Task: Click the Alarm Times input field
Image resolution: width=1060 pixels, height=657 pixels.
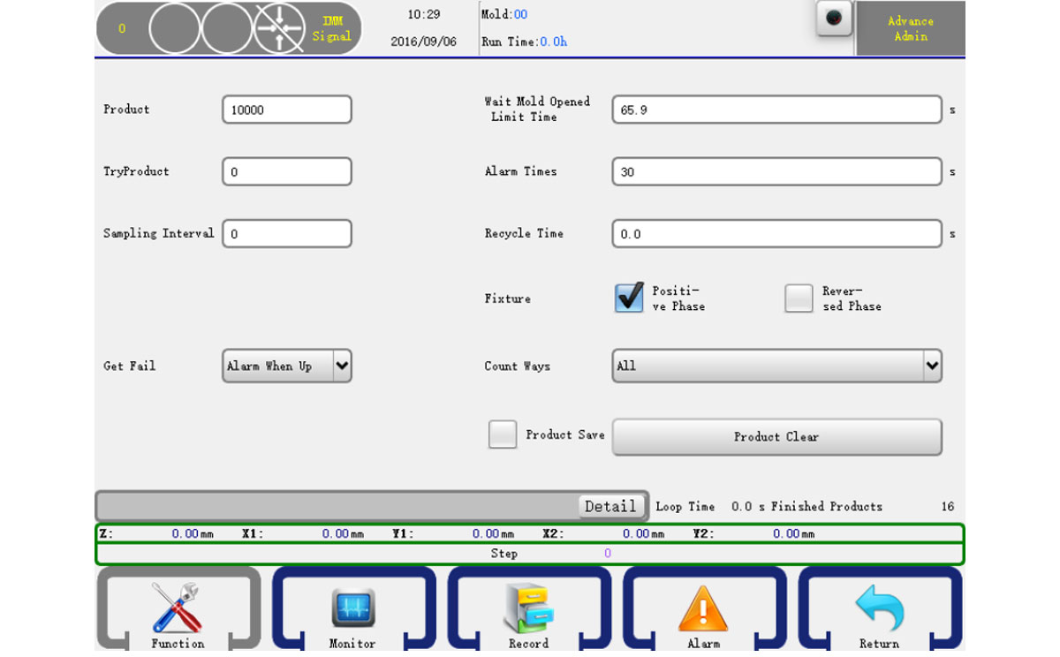Action: coord(776,171)
